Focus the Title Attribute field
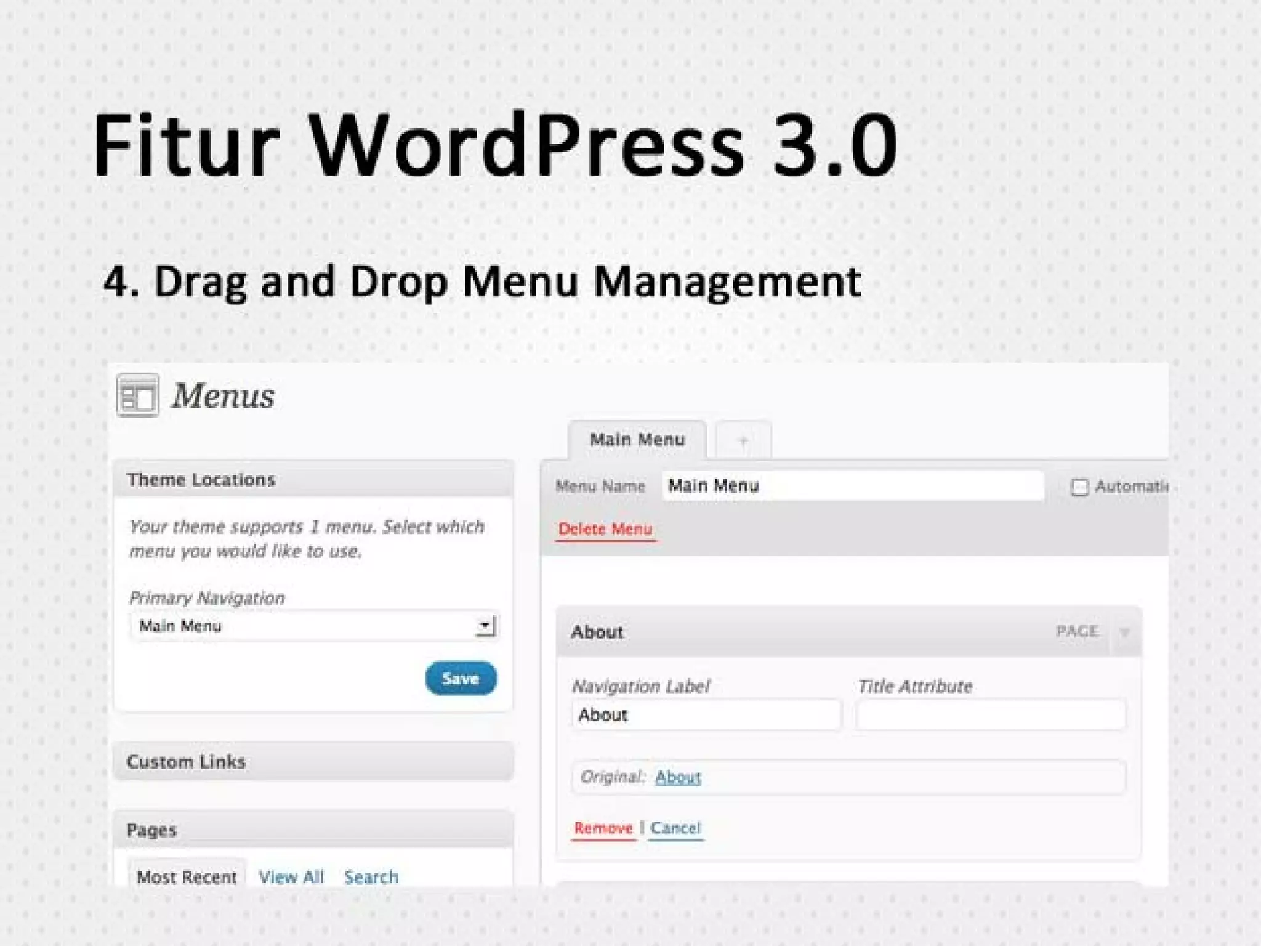 coord(991,715)
